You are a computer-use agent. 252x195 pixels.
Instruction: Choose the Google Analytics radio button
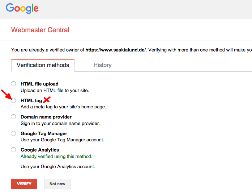pos(13,150)
